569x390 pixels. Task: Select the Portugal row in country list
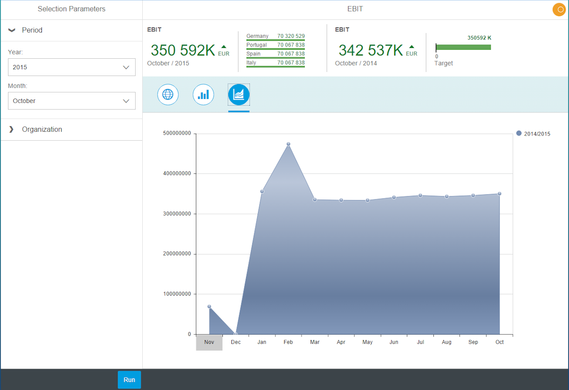coord(275,45)
